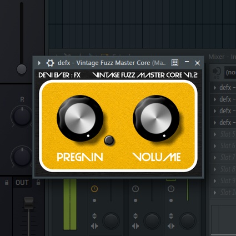
Task: Expand the Slot 6 arrow
Action: pyautogui.click(x=215, y=146)
